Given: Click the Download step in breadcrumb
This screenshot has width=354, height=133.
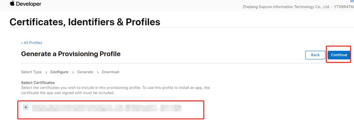Looking at the screenshot, I should tap(110, 72).
